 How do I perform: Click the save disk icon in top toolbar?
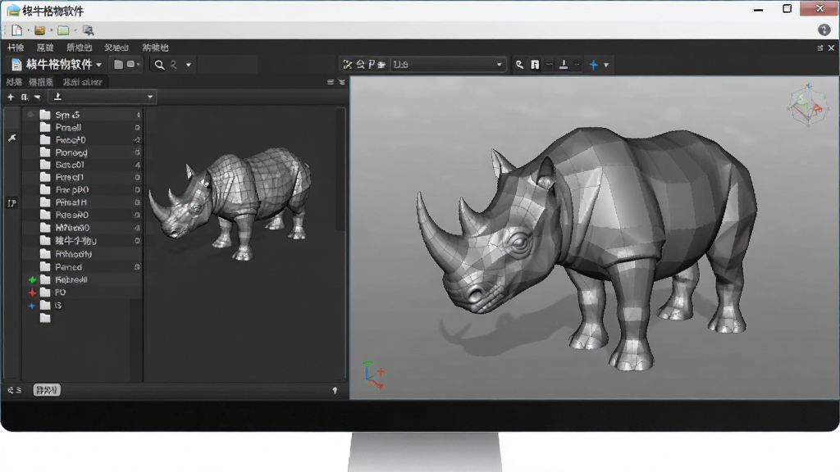pyautogui.click(x=39, y=30)
